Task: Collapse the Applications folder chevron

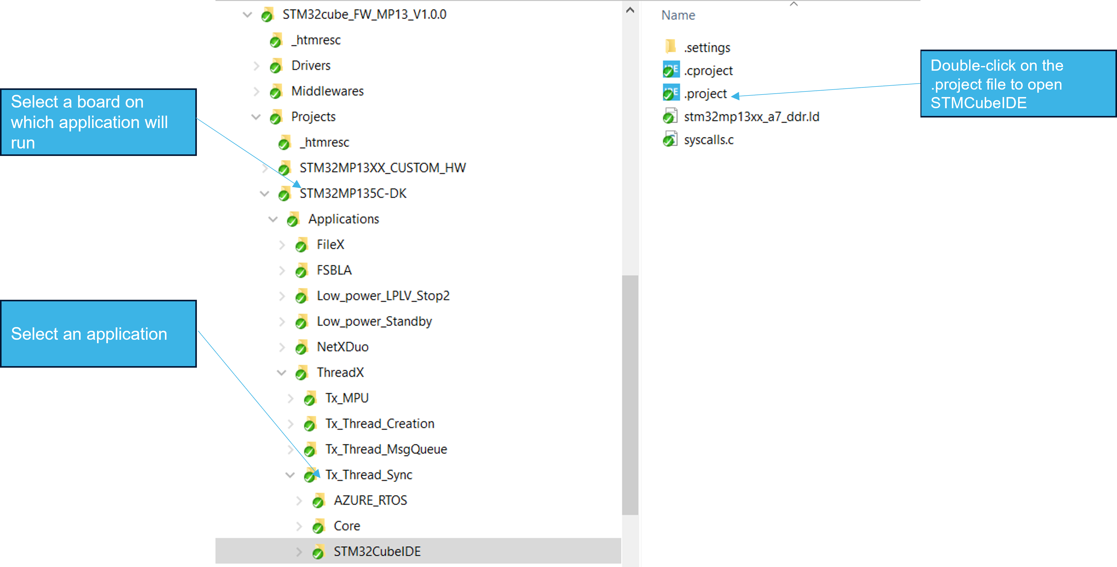Action: pos(273,219)
